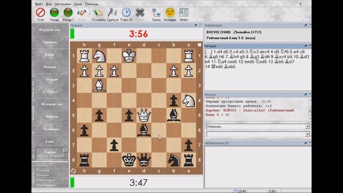Pin the Позиция panel with arrow icon
Screen dimensions: 343x193
(x=196, y=25)
